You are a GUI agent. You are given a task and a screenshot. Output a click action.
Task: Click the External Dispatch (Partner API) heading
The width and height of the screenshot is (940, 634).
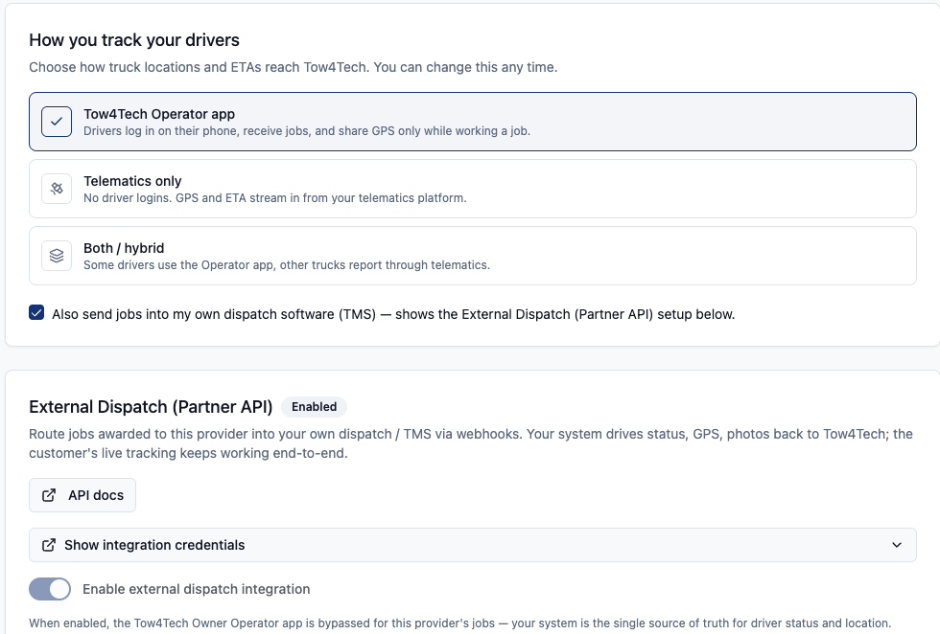[151, 406]
